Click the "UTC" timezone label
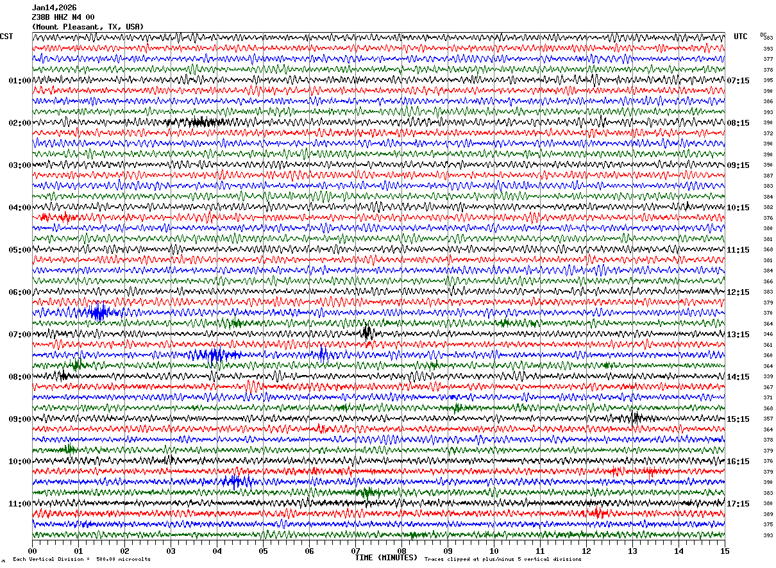The image size is (776, 568). pos(741,37)
